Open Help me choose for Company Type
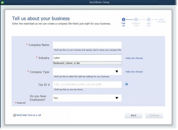The width and height of the screenshot is (178, 130). point(134,72)
